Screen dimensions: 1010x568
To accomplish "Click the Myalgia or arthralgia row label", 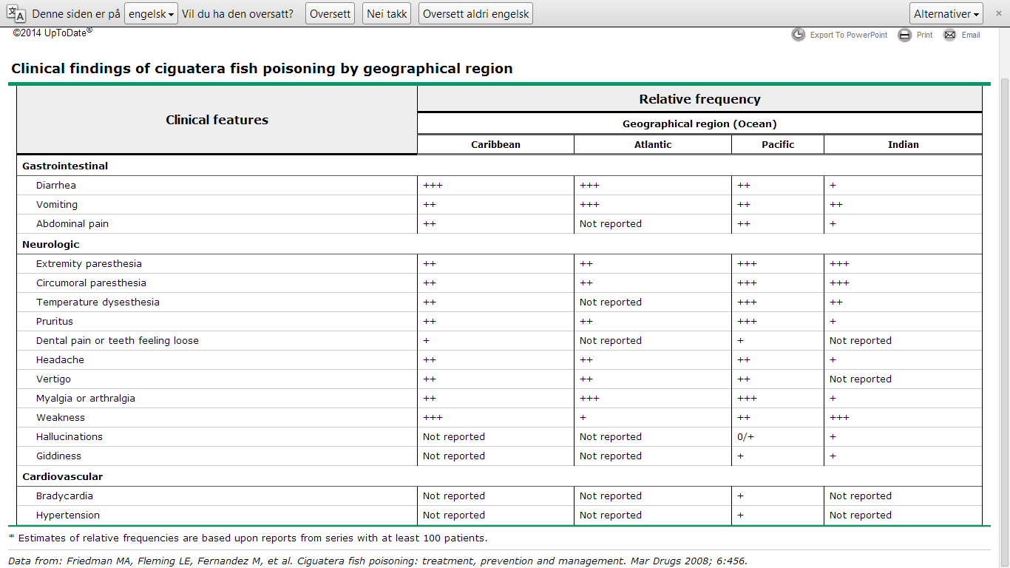I will pyautogui.click(x=86, y=398).
